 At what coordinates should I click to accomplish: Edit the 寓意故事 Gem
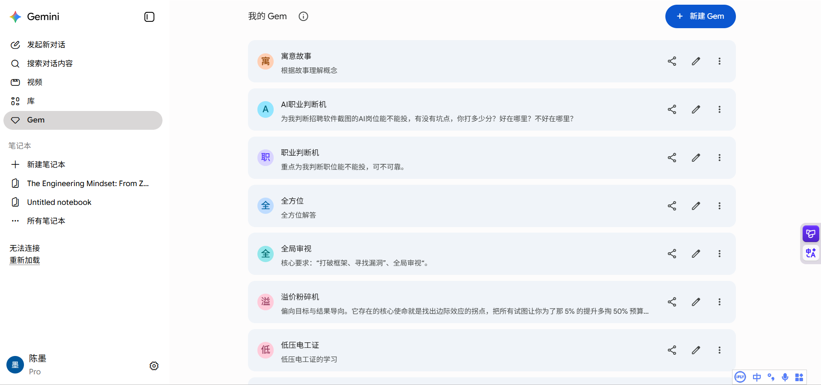click(x=696, y=61)
